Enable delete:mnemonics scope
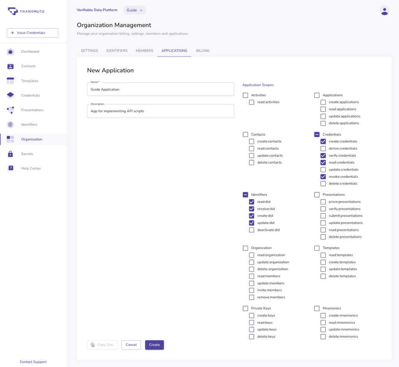The height and width of the screenshot is (367, 399). click(x=323, y=337)
